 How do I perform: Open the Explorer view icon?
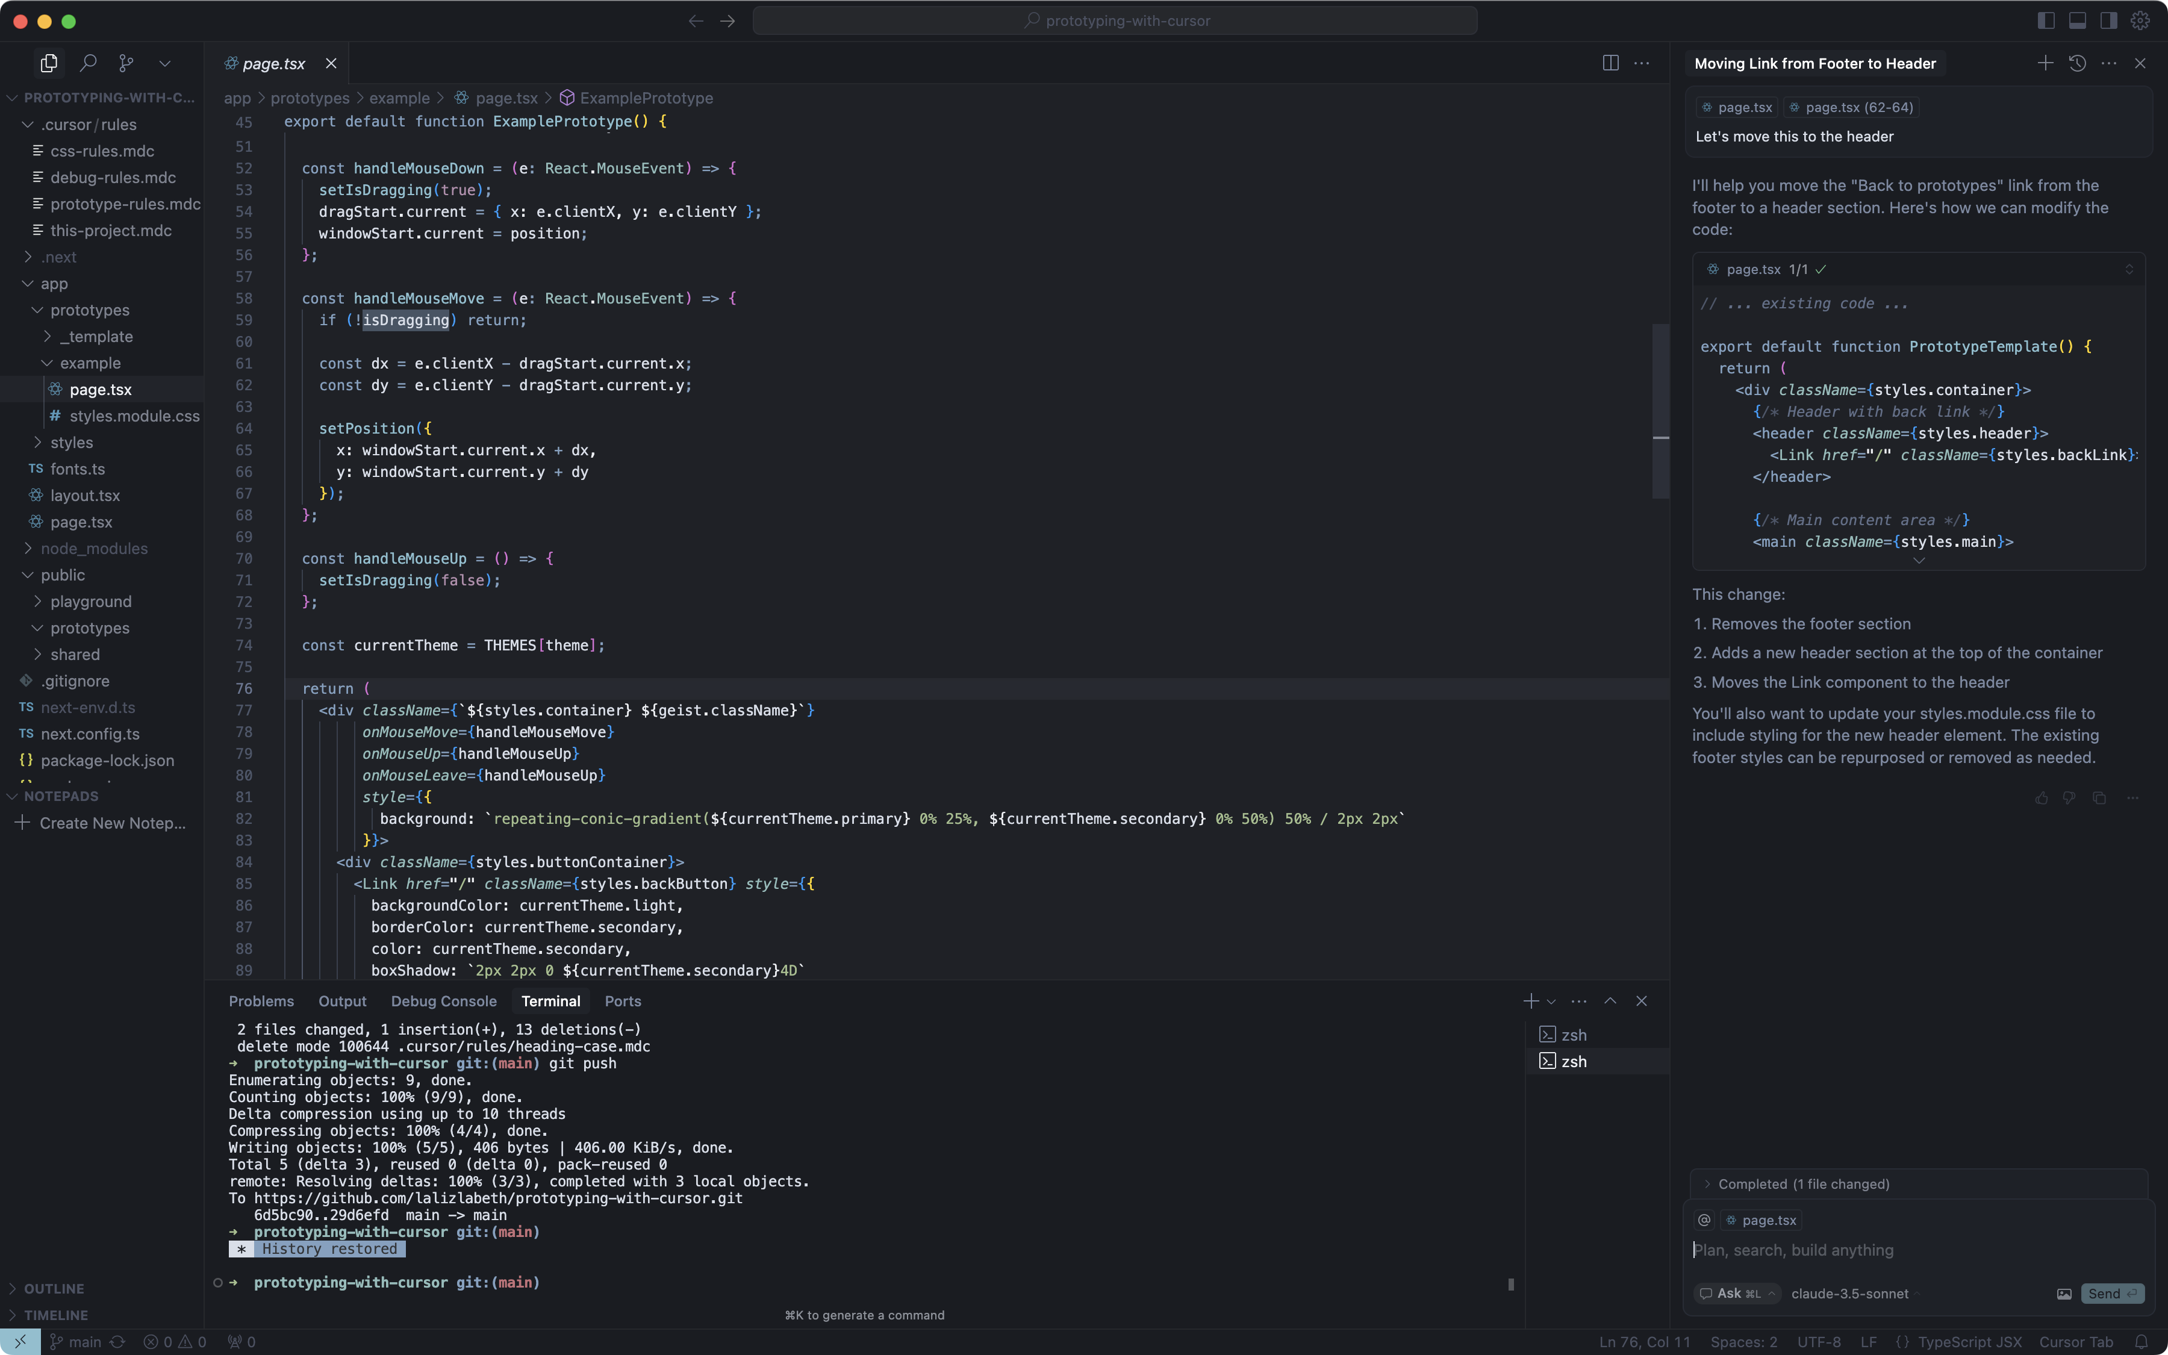48,63
